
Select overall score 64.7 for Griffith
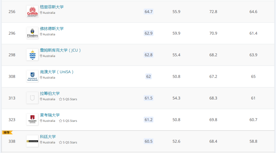pos(148,12)
